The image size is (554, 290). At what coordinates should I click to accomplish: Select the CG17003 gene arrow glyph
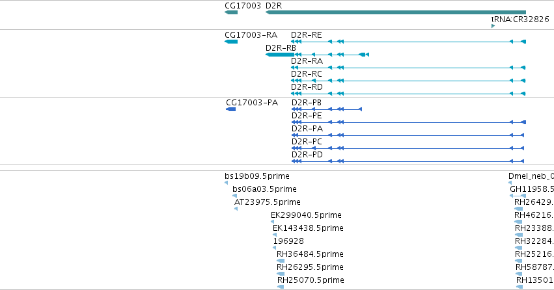coord(231,12)
